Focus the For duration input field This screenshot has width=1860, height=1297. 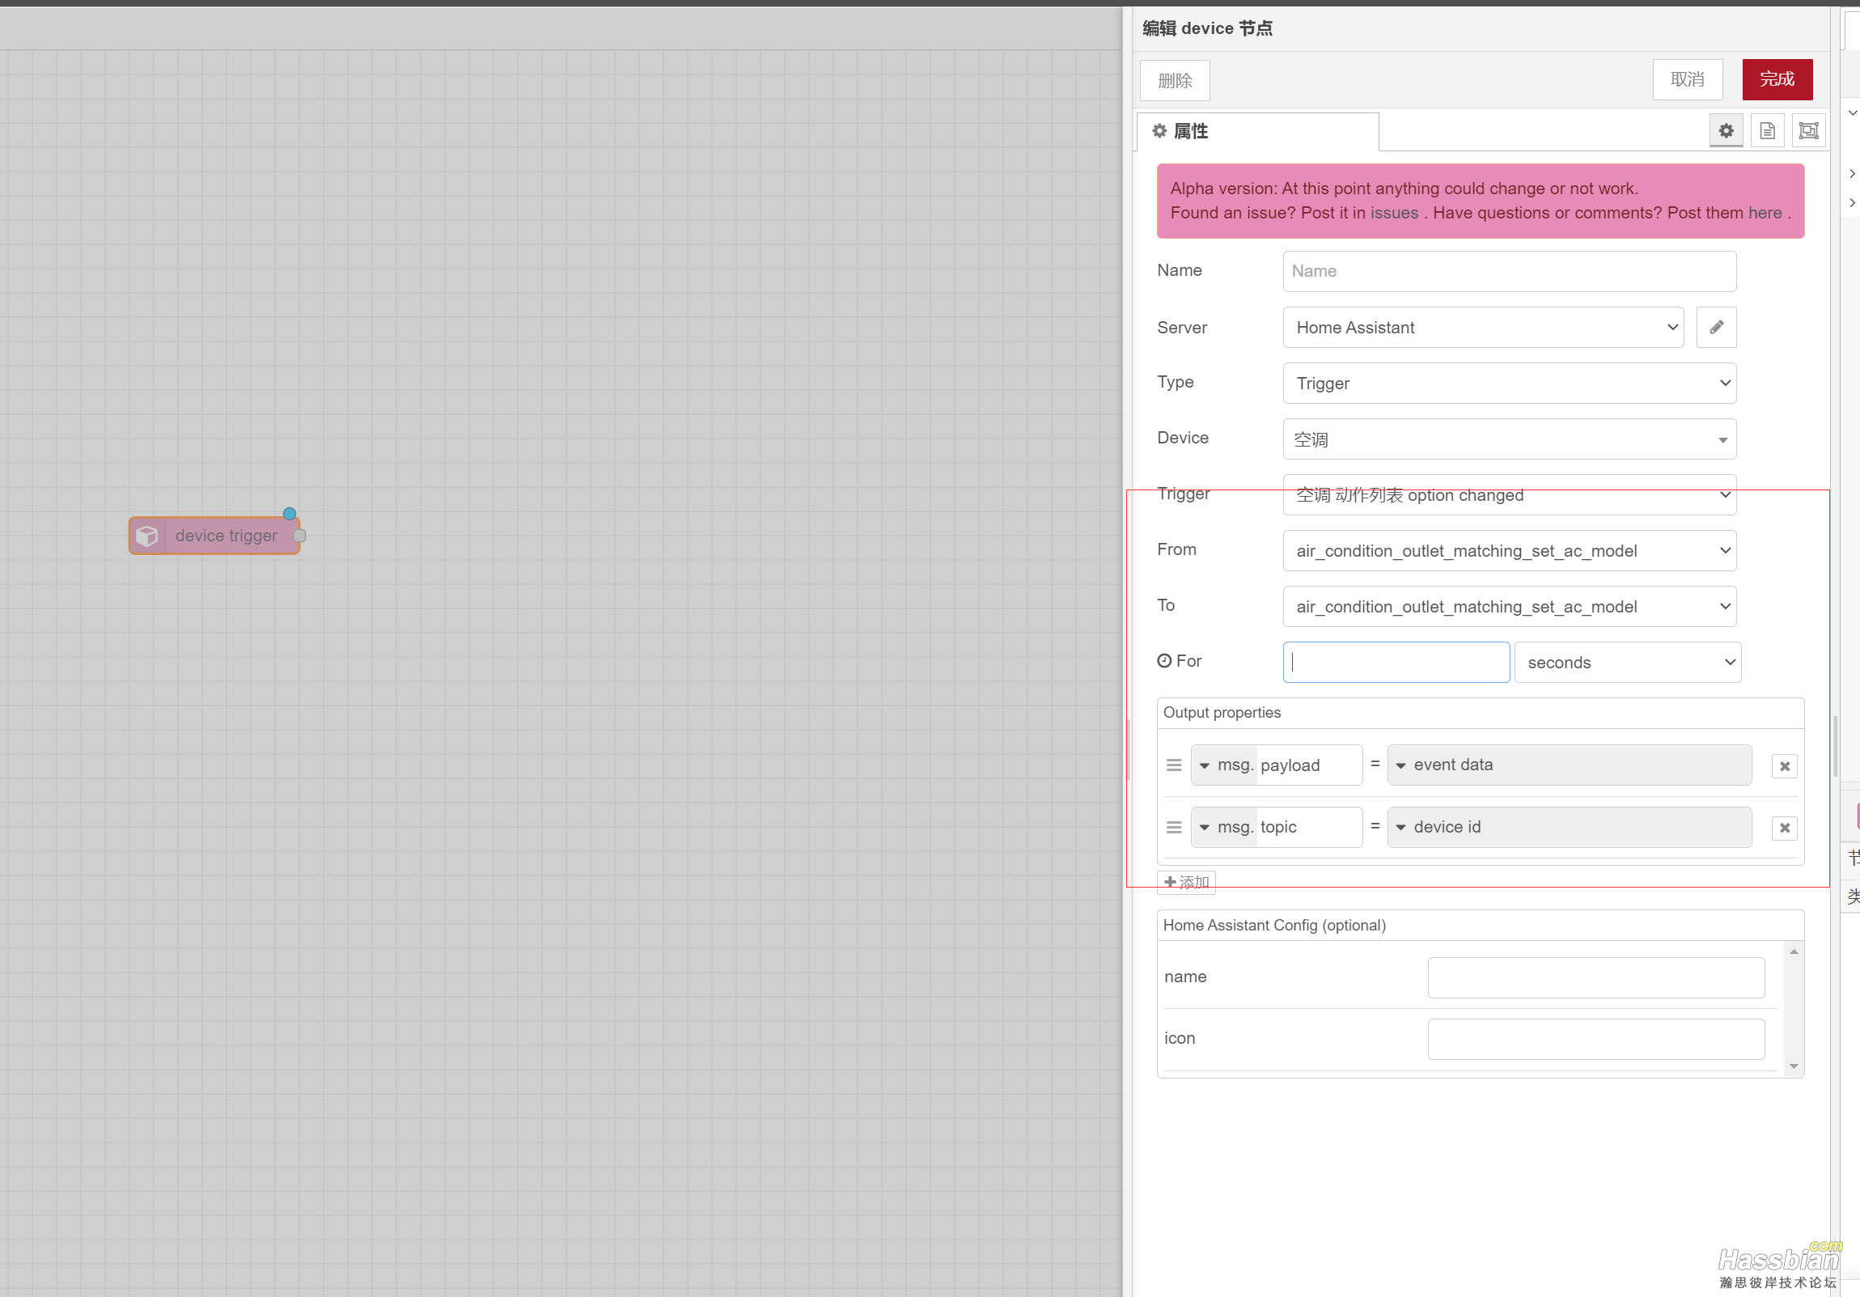click(1396, 663)
